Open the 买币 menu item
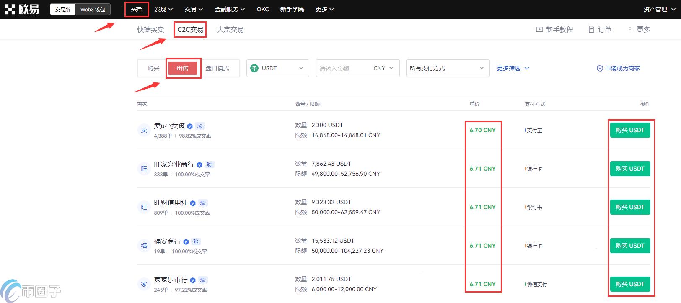 pos(137,9)
